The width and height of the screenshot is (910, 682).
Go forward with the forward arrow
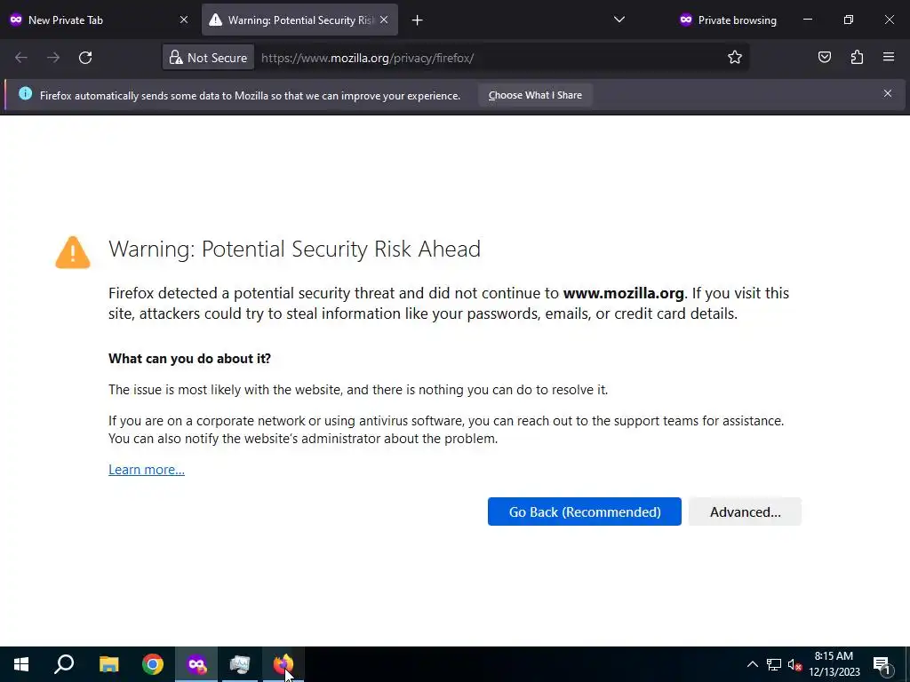(52, 58)
